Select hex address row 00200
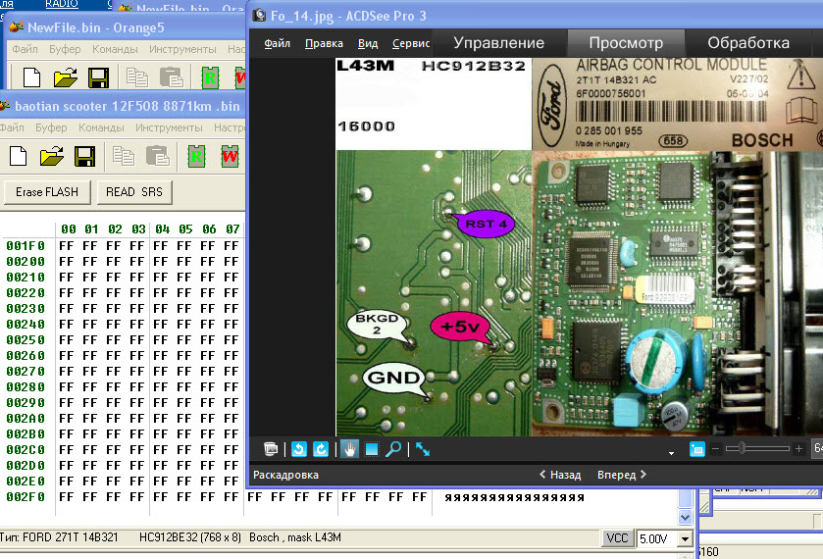Viewport: 823px width, 559px height. point(26,262)
